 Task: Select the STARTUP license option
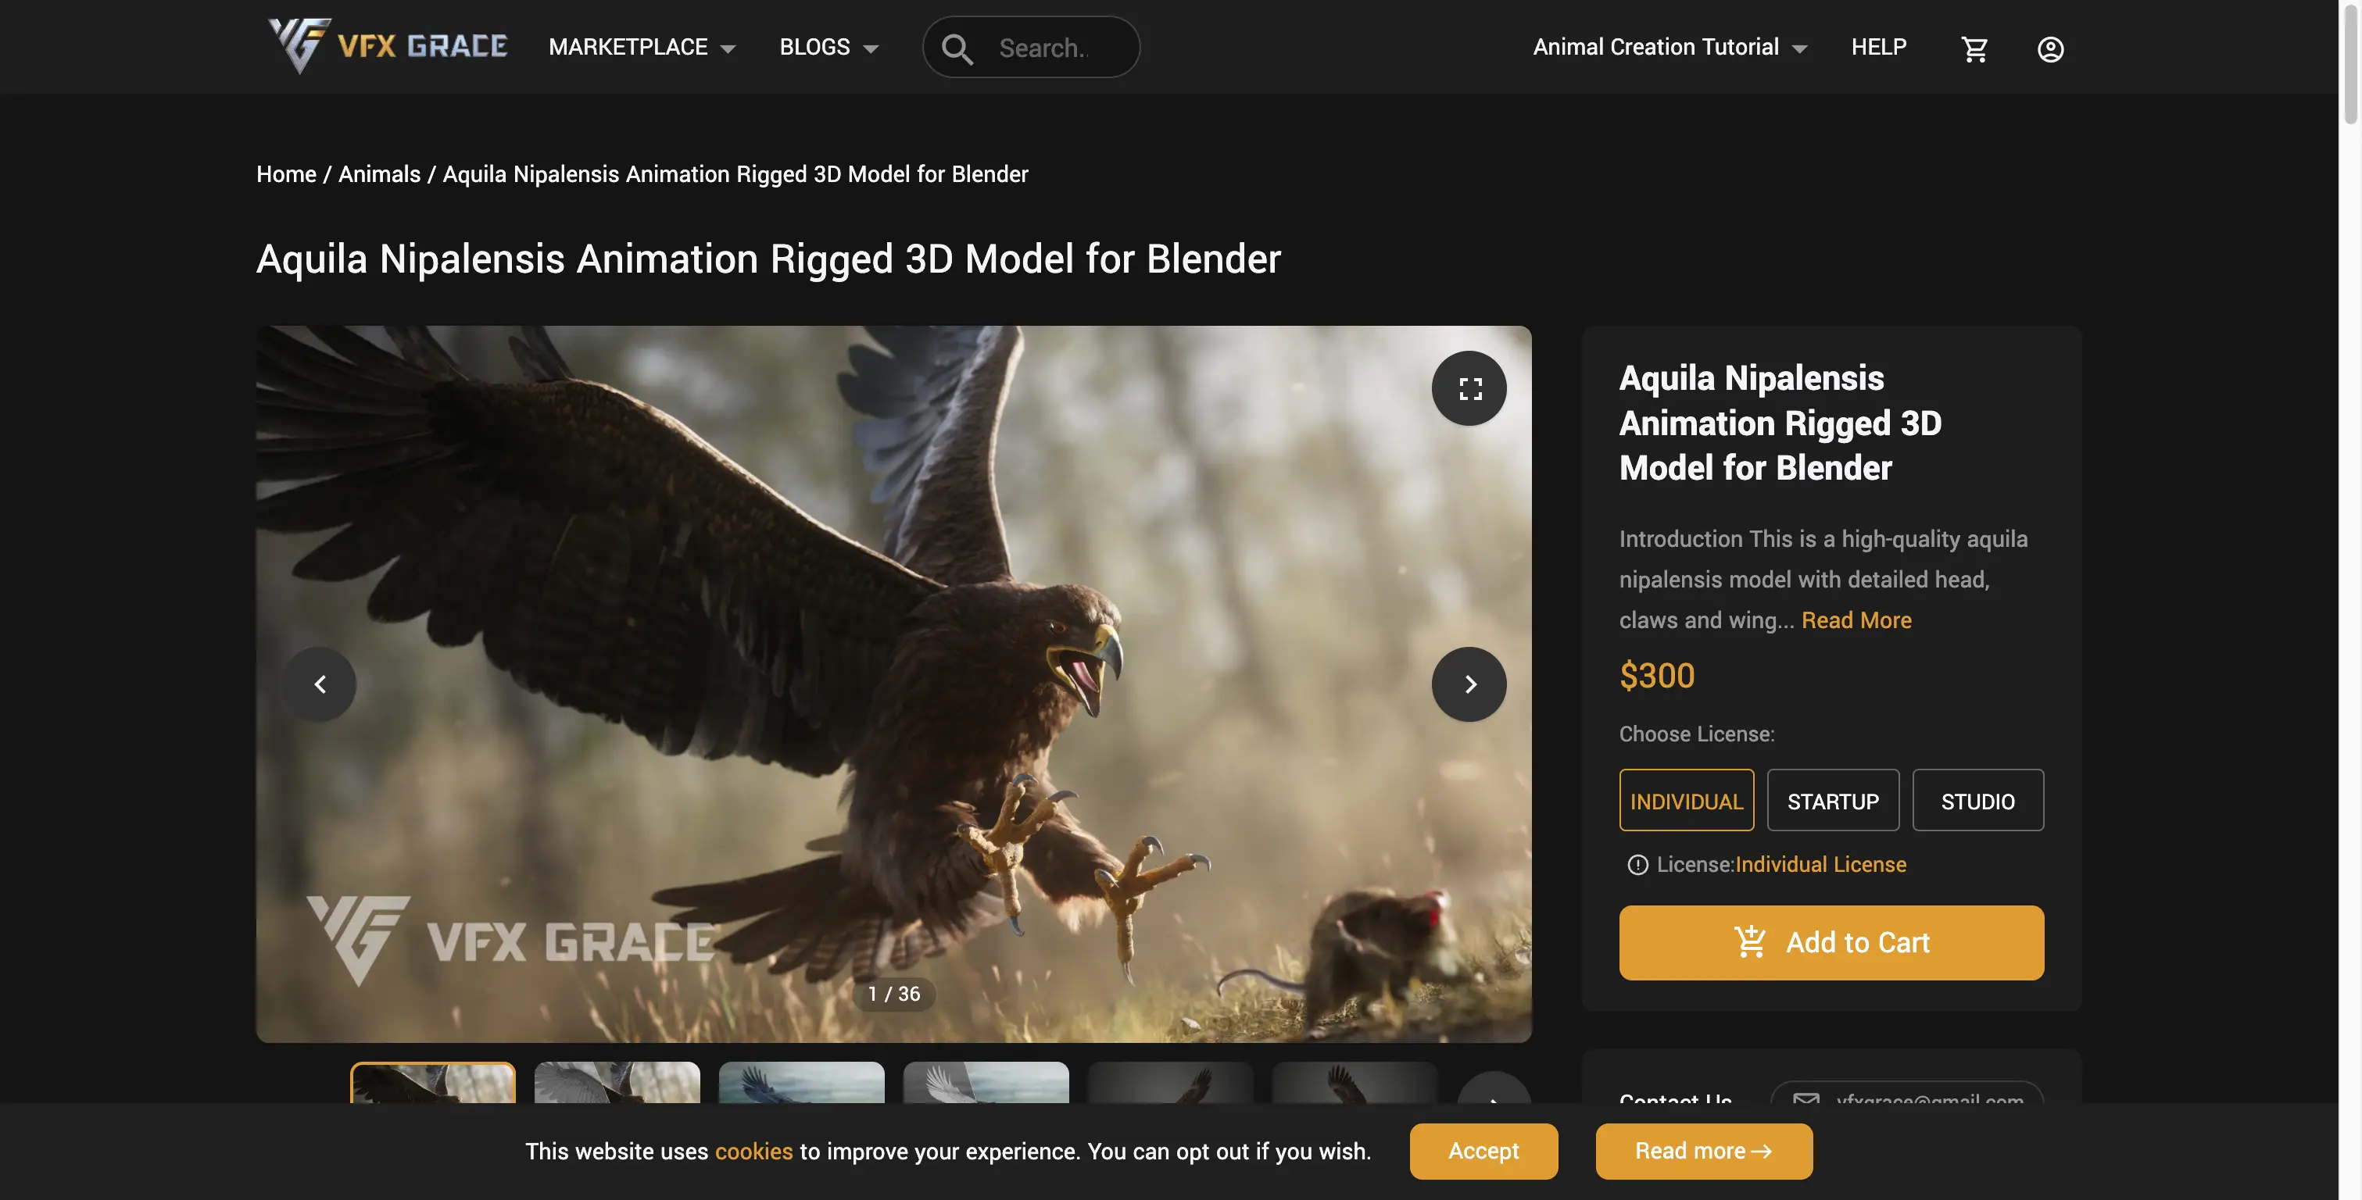click(1832, 799)
